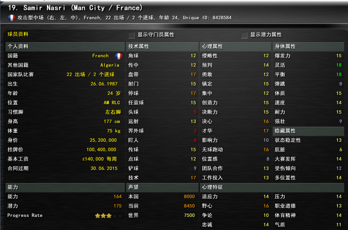
Task: Click the player title 19. Samir Nasri
Action: tap(37, 8)
